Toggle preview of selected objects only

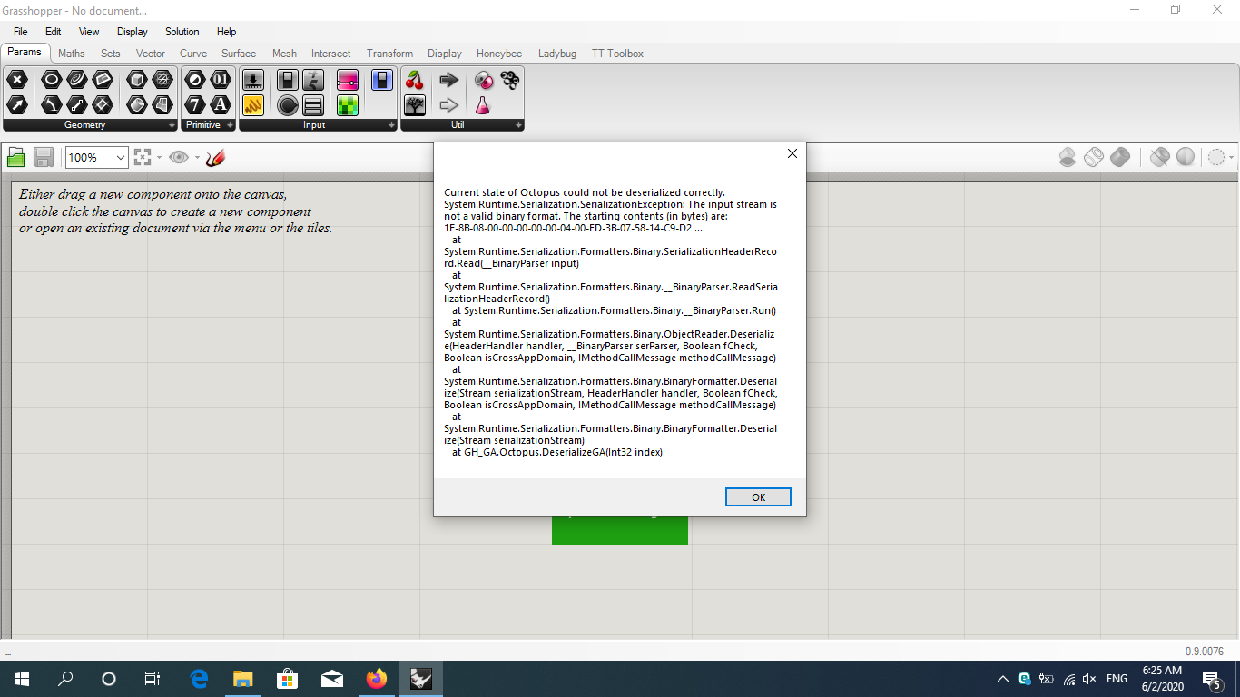pos(1159,157)
